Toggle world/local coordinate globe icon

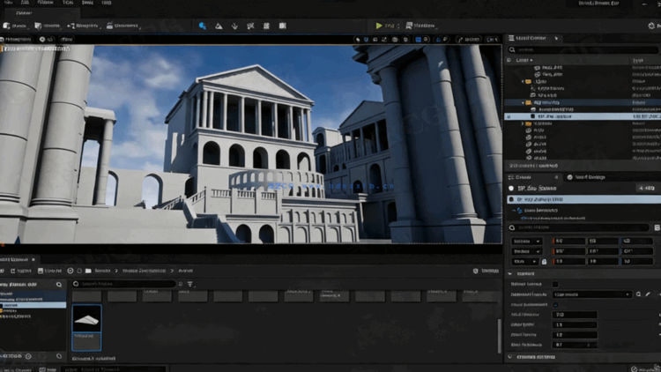(395, 39)
